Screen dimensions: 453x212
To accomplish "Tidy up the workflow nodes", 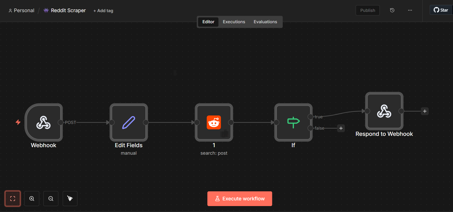I will pyautogui.click(x=70, y=199).
